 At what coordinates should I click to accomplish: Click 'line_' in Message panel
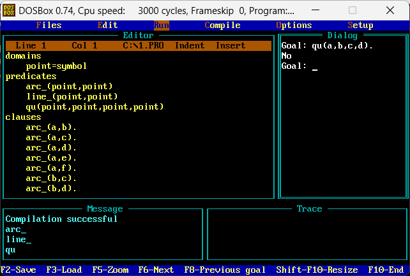click(x=19, y=240)
